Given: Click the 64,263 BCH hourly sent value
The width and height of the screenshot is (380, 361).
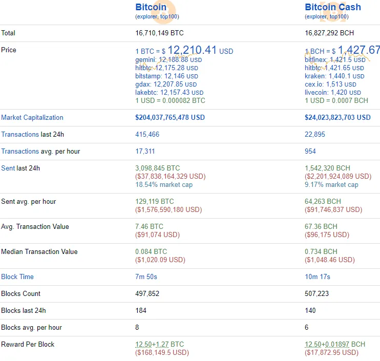Looking at the screenshot, I should coord(323,202).
